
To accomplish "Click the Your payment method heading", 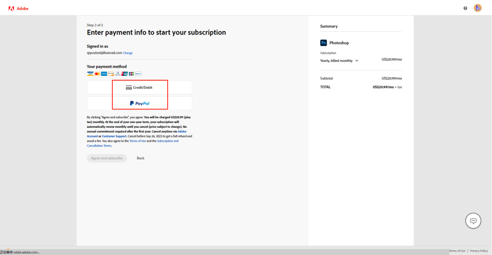I will click(107, 66).
